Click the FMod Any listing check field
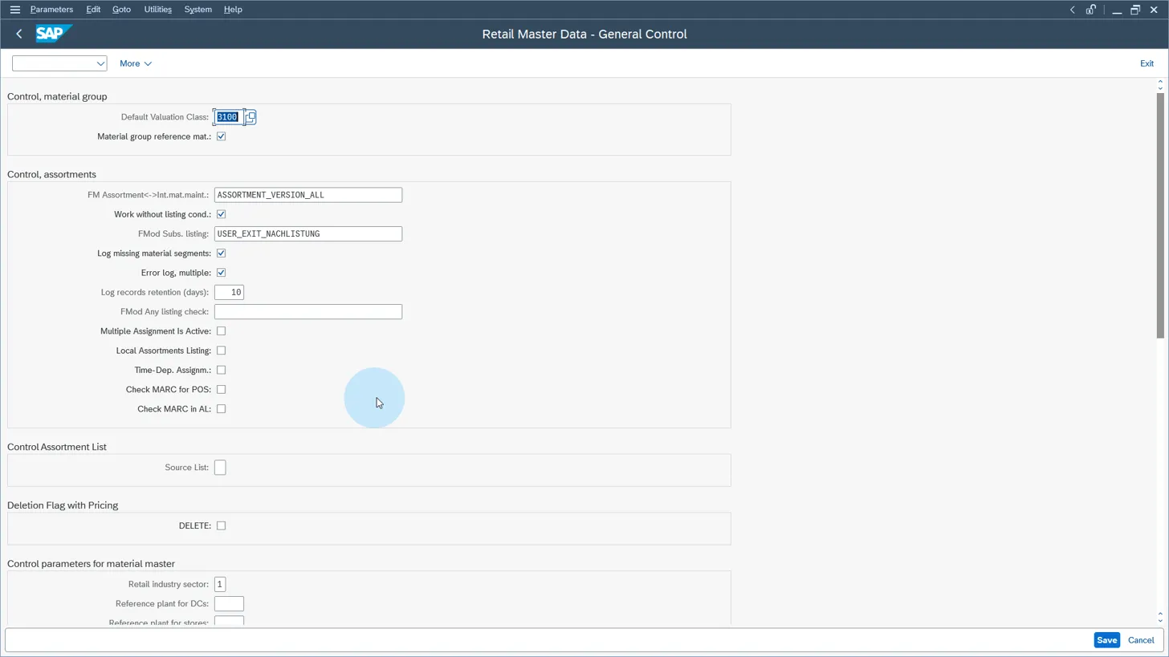Viewport: 1169px width, 657px height. pos(308,312)
